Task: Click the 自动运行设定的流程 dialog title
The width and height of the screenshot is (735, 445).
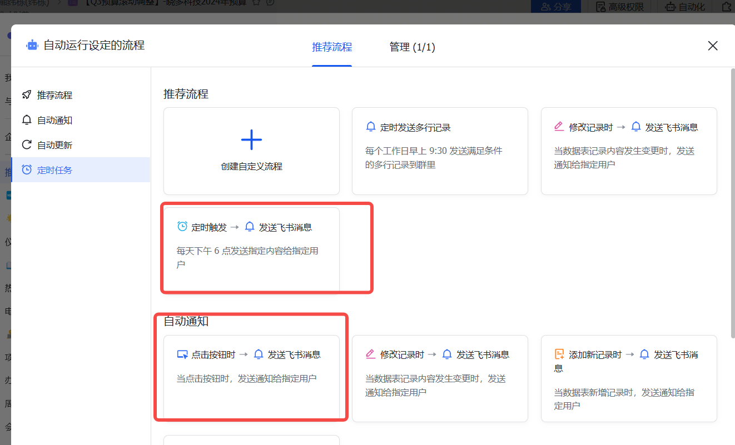Action: click(94, 46)
